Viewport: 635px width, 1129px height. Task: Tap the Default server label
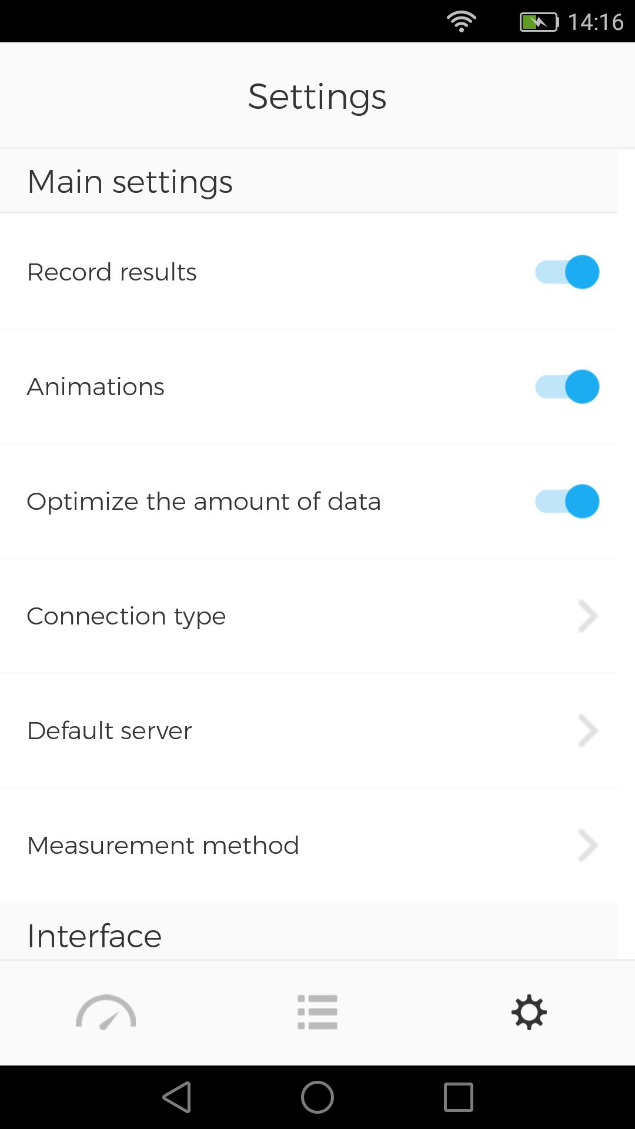point(109,731)
